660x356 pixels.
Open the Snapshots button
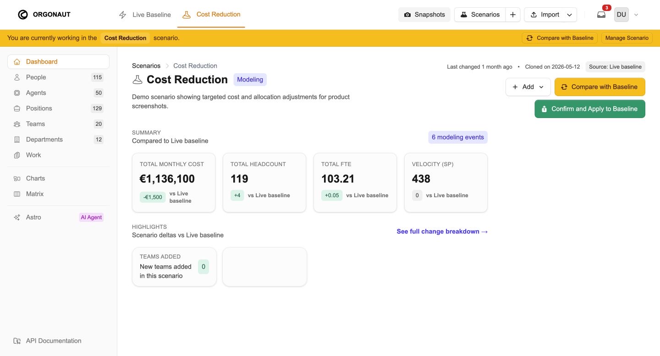coord(424,15)
